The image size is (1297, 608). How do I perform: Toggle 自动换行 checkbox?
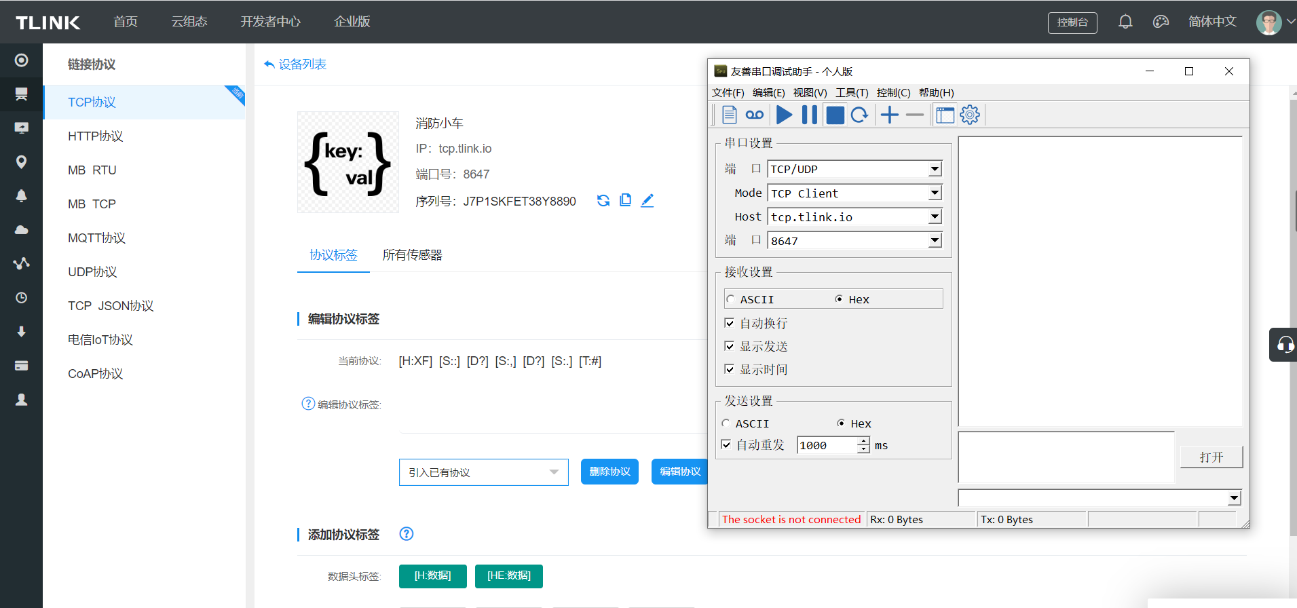click(x=730, y=323)
